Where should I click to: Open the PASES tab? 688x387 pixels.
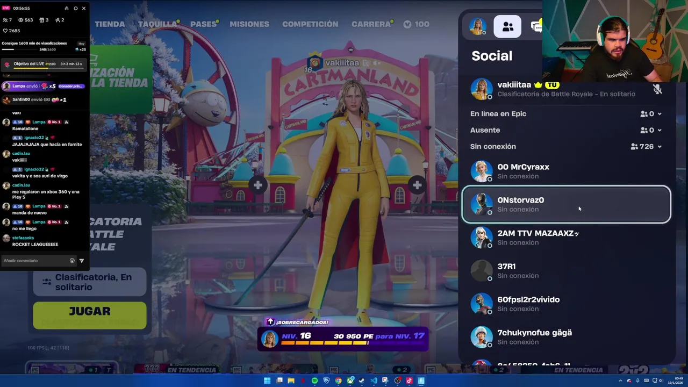(x=203, y=24)
